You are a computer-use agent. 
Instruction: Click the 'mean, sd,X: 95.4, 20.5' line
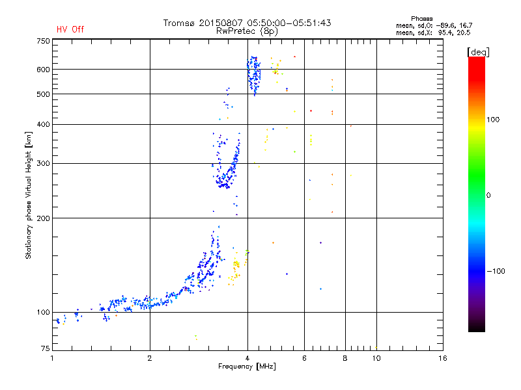433,32
